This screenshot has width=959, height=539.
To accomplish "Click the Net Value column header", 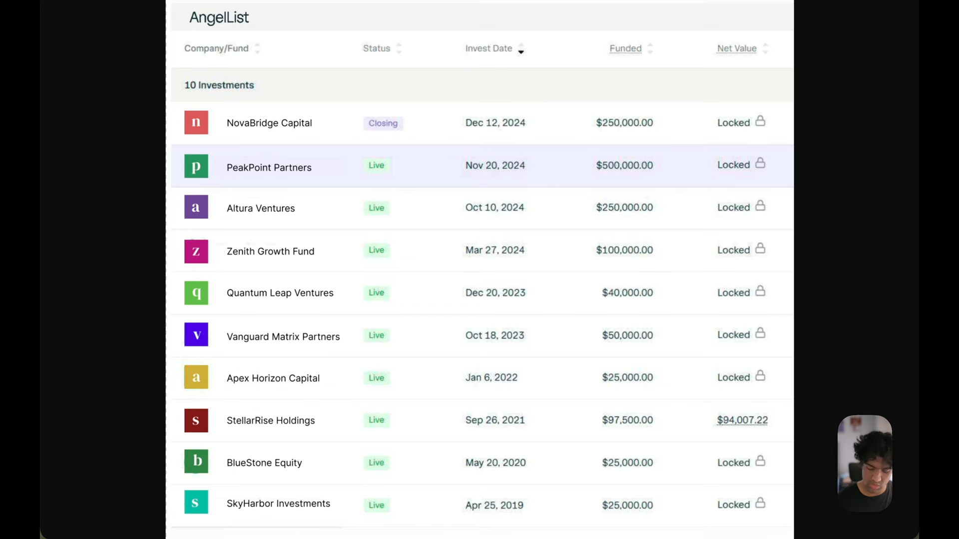I will (x=736, y=48).
